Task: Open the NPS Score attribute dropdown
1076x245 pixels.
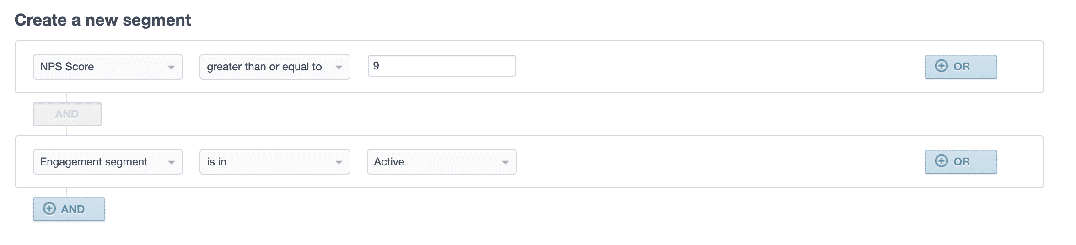Action: (108, 67)
